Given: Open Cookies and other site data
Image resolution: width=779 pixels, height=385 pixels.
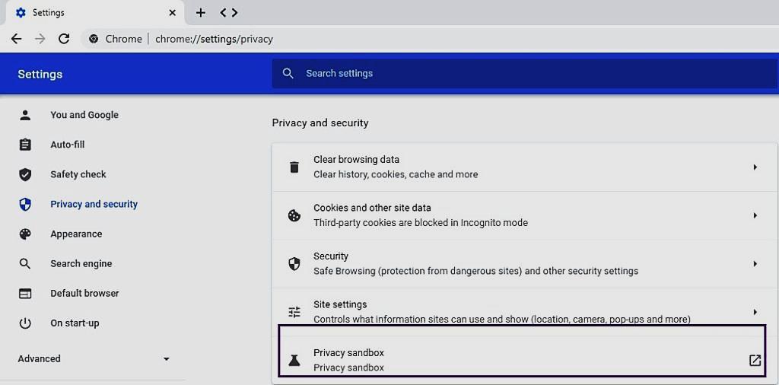Looking at the screenshot, I should (524, 215).
